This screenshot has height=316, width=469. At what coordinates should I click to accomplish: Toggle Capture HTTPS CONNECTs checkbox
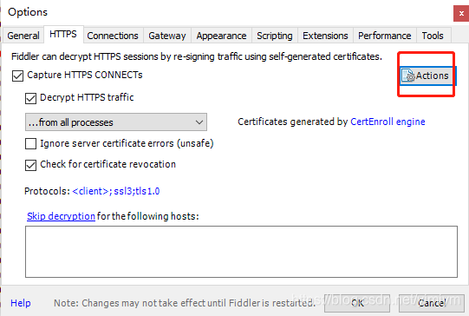coord(17,76)
